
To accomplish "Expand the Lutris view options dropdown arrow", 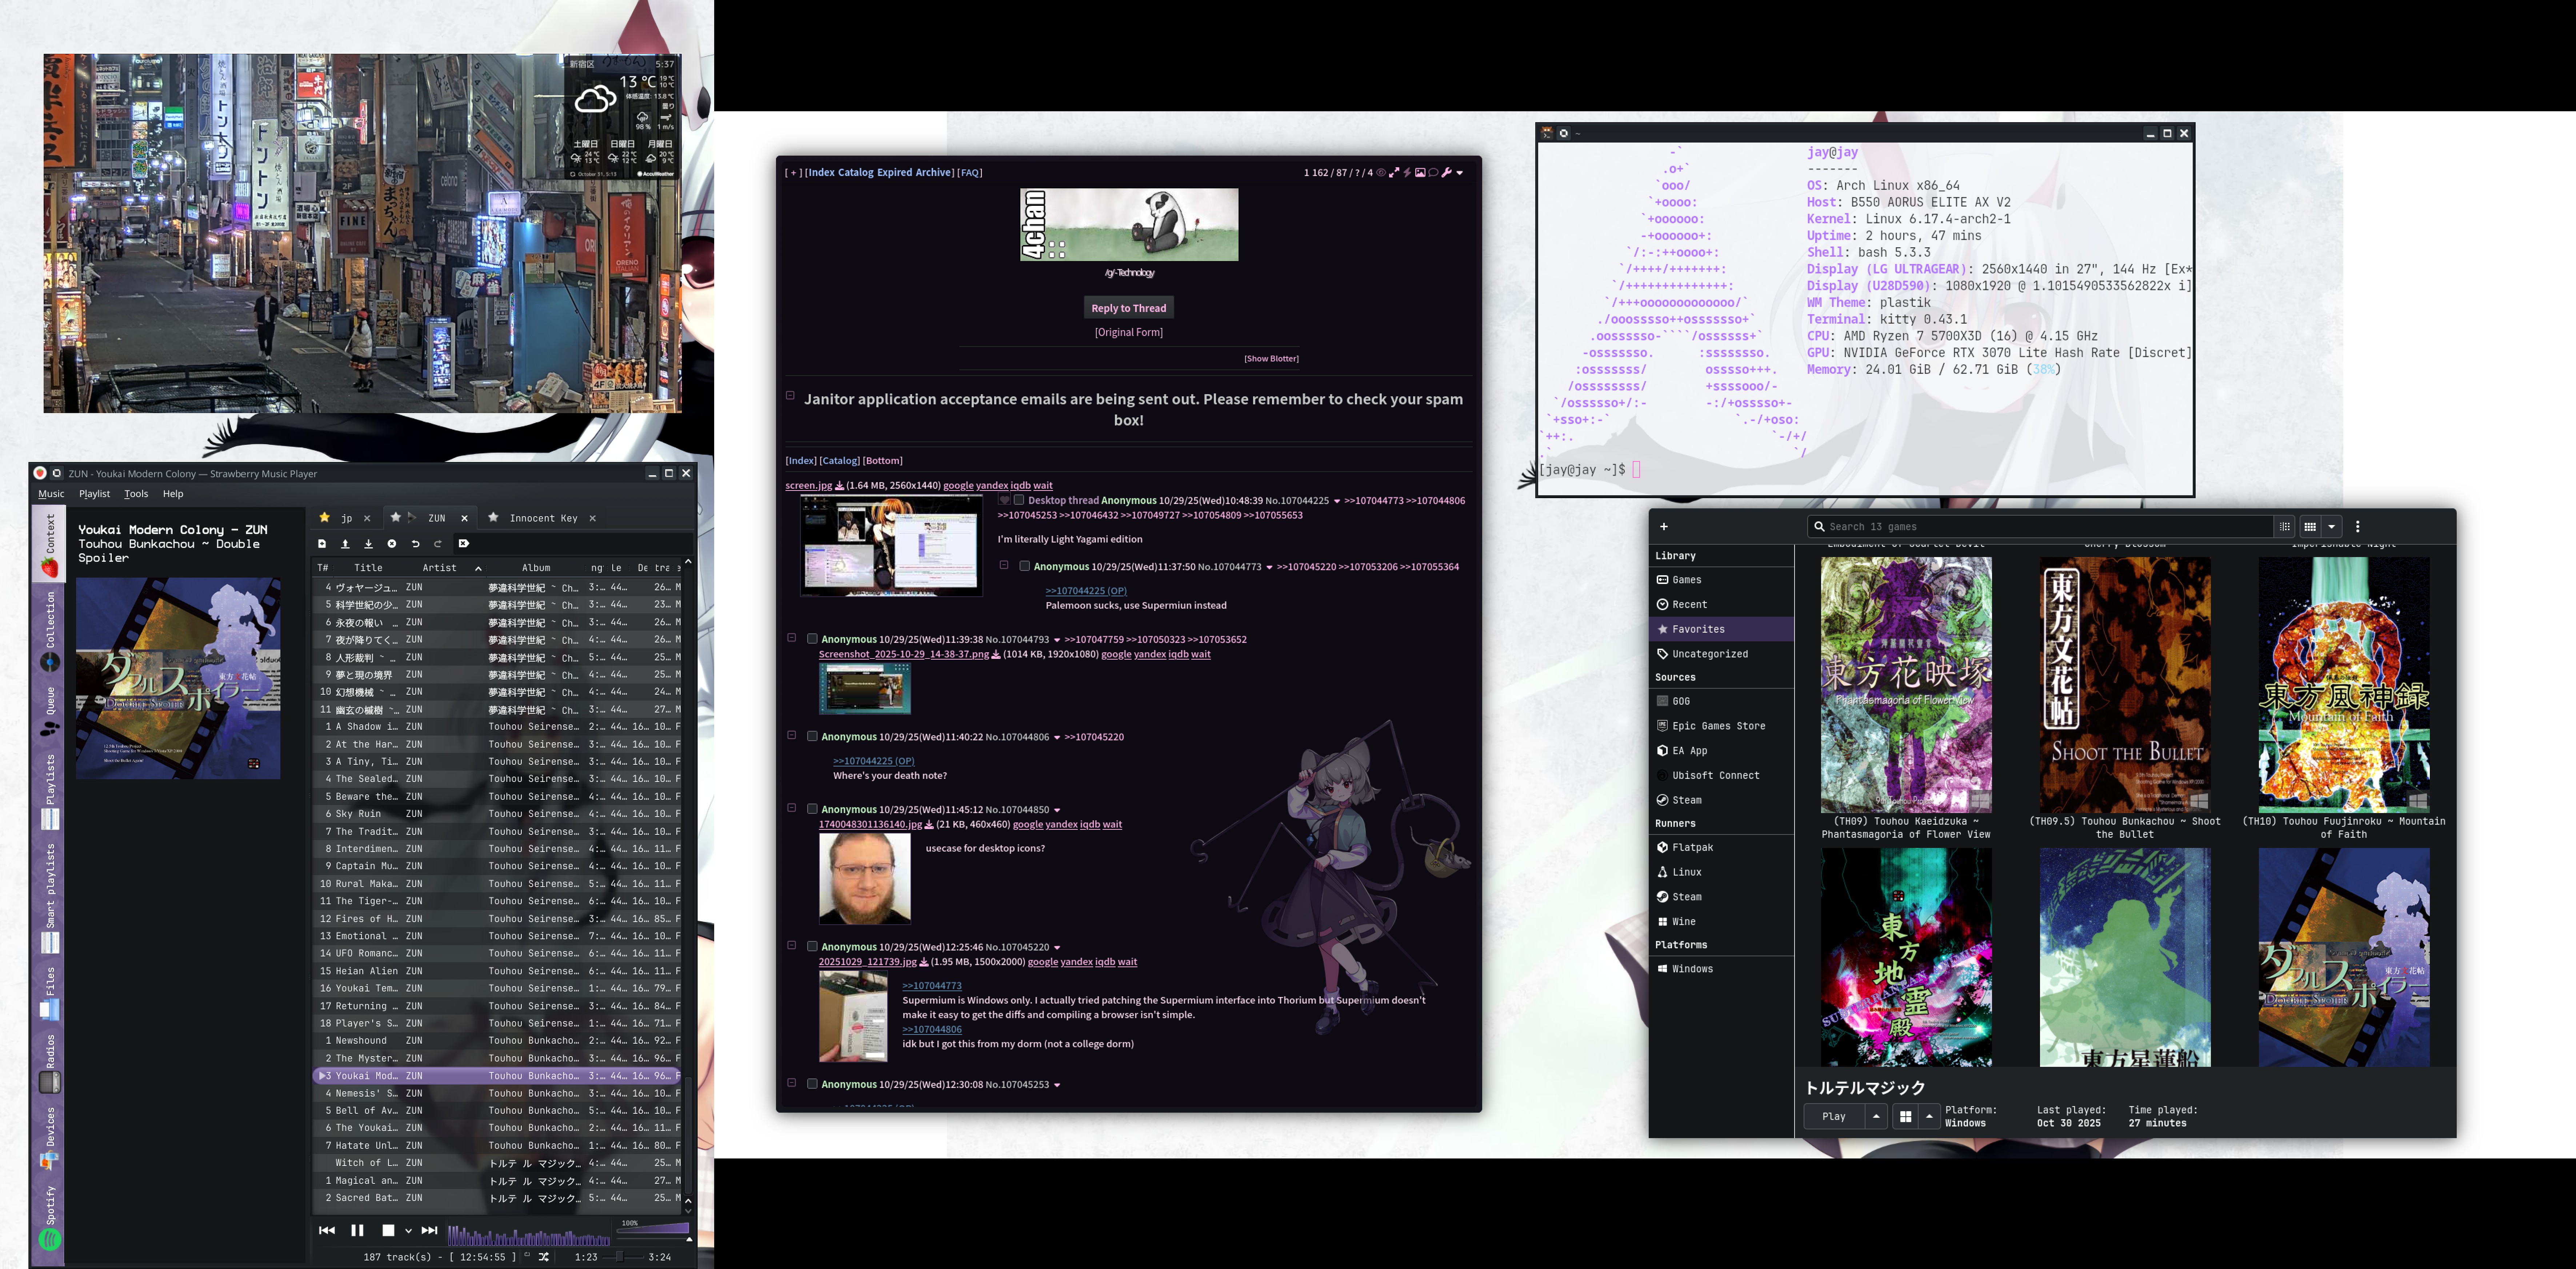I will click(x=2332, y=527).
